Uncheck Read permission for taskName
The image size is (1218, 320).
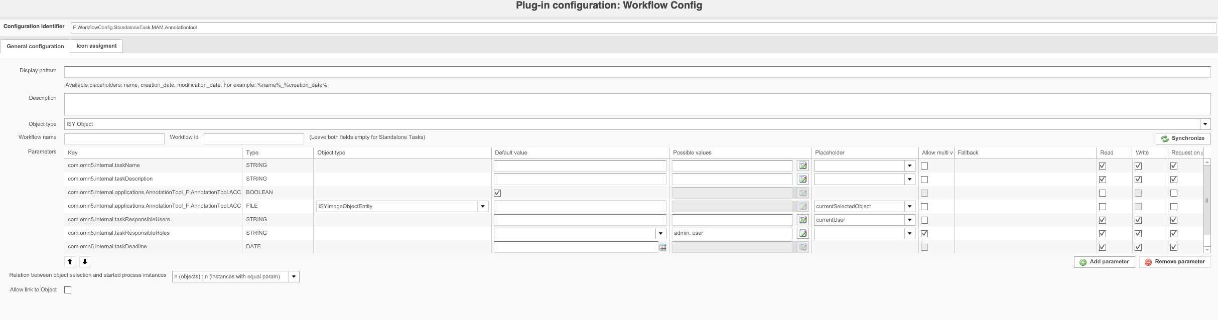[1103, 166]
